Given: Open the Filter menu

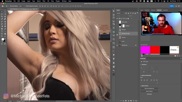Looking at the screenshot, I should point(44,1).
